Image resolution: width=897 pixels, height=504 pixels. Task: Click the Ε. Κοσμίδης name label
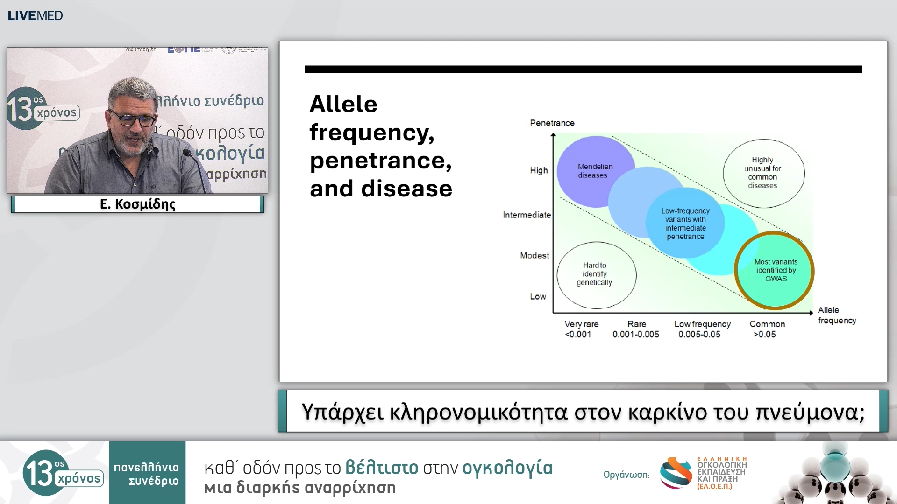click(137, 204)
